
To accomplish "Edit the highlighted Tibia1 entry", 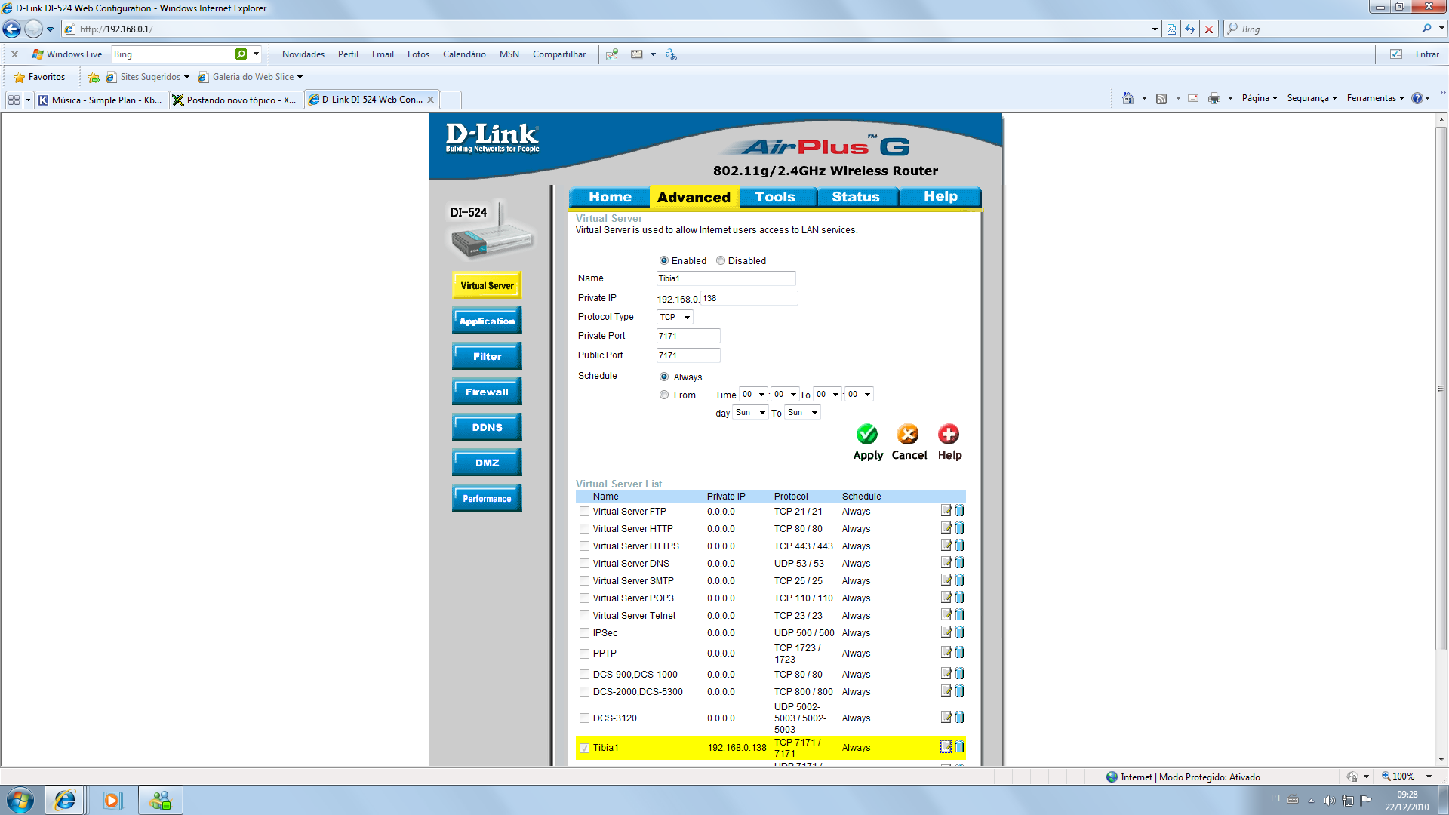I will pyautogui.click(x=946, y=746).
